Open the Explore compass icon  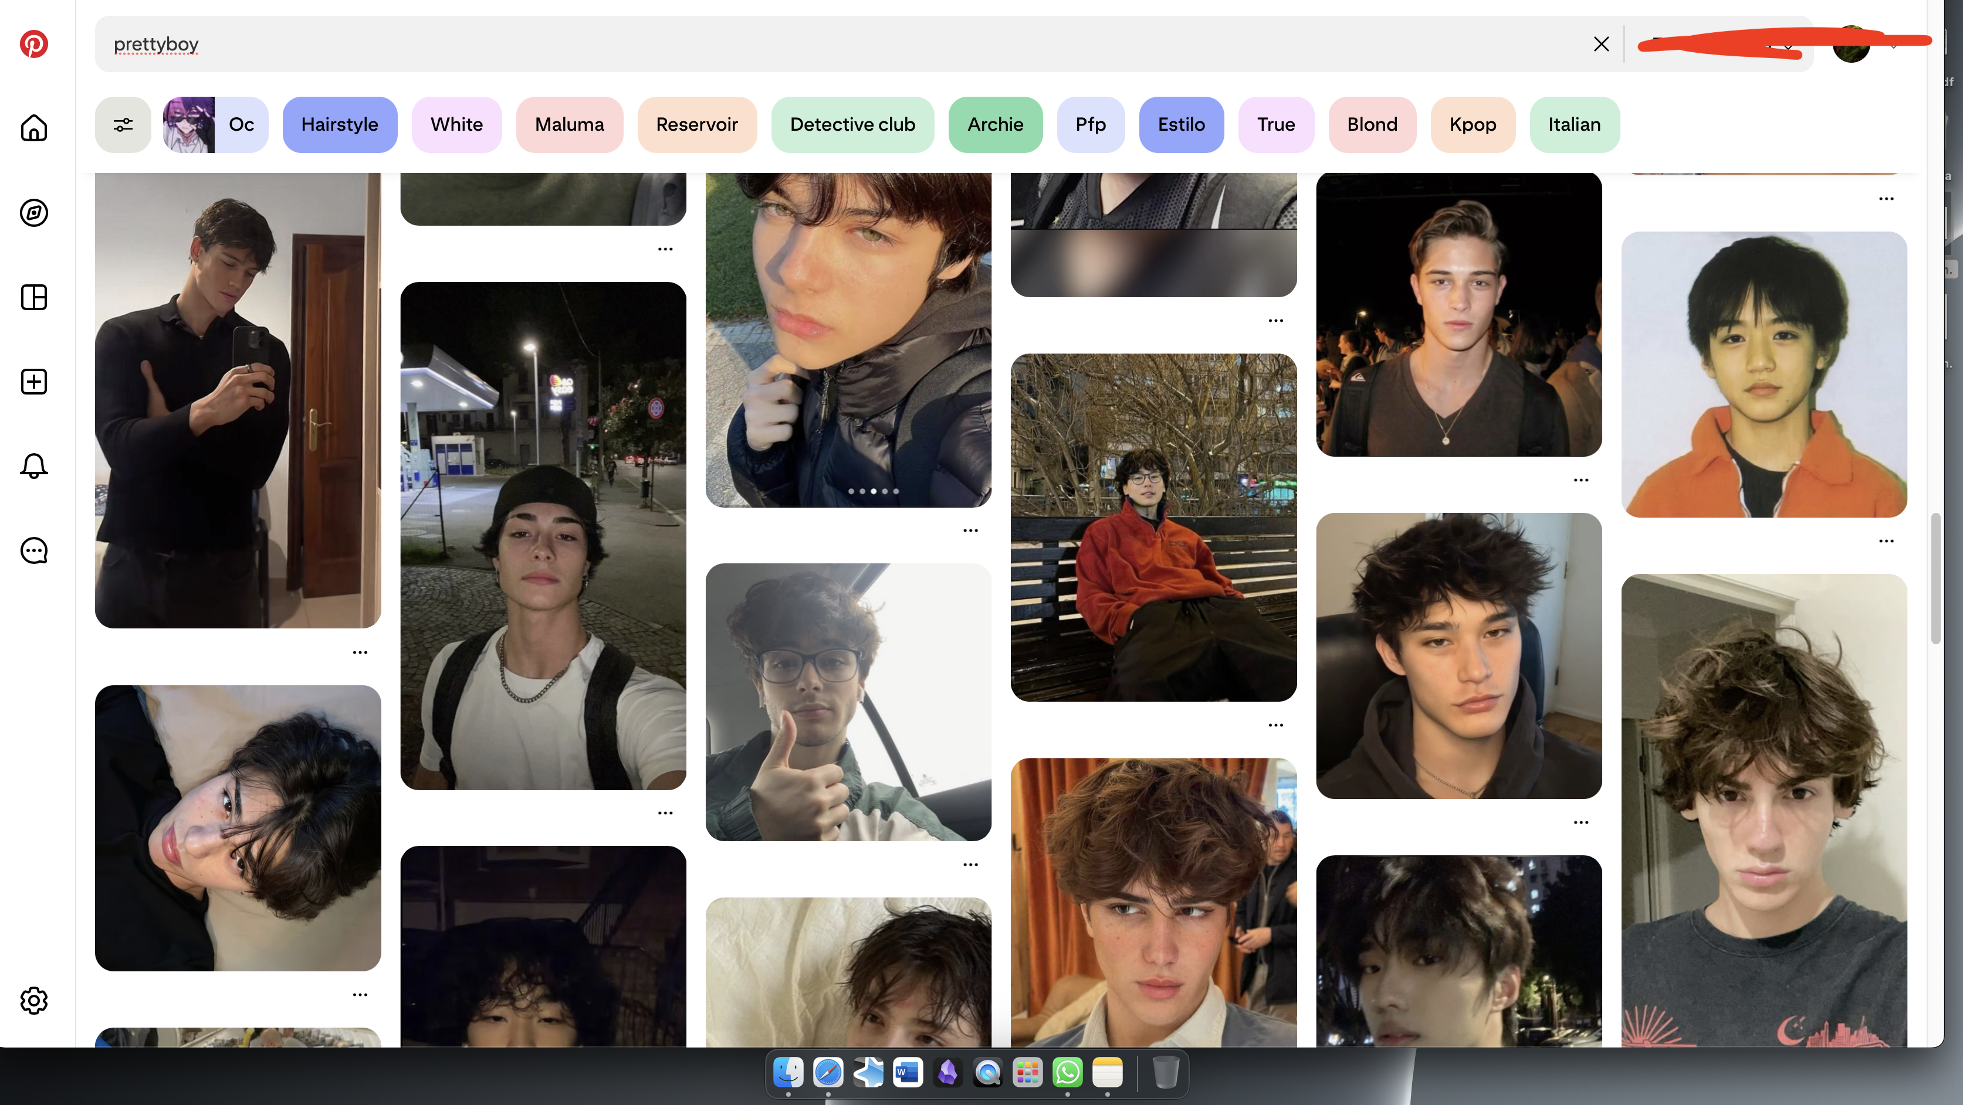click(x=33, y=212)
